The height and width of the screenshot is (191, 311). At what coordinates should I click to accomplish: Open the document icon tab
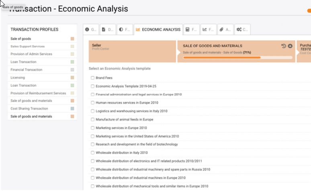107,29
